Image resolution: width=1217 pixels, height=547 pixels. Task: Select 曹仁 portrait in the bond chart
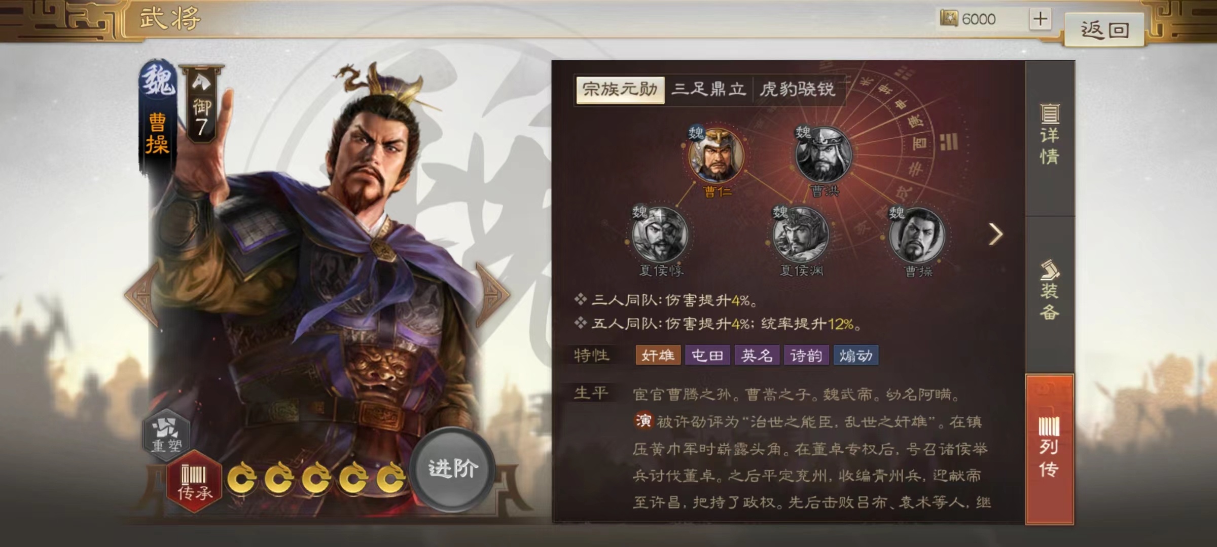716,154
